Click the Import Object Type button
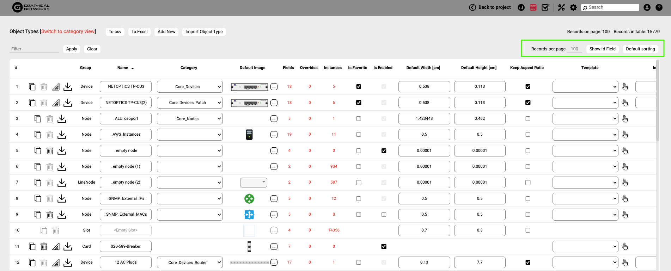 (204, 32)
